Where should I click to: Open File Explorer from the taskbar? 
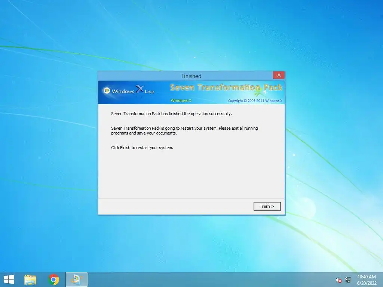pyautogui.click(x=30, y=280)
